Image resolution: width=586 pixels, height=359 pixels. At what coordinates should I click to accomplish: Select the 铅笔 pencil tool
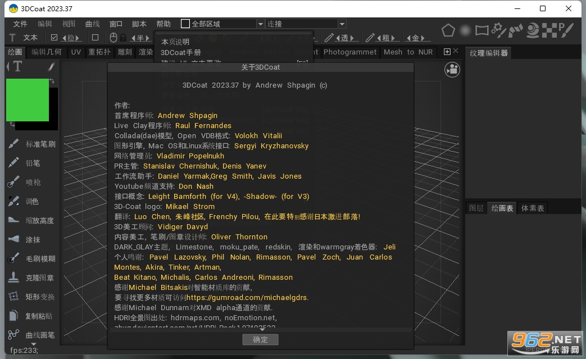click(x=24, y=163)
